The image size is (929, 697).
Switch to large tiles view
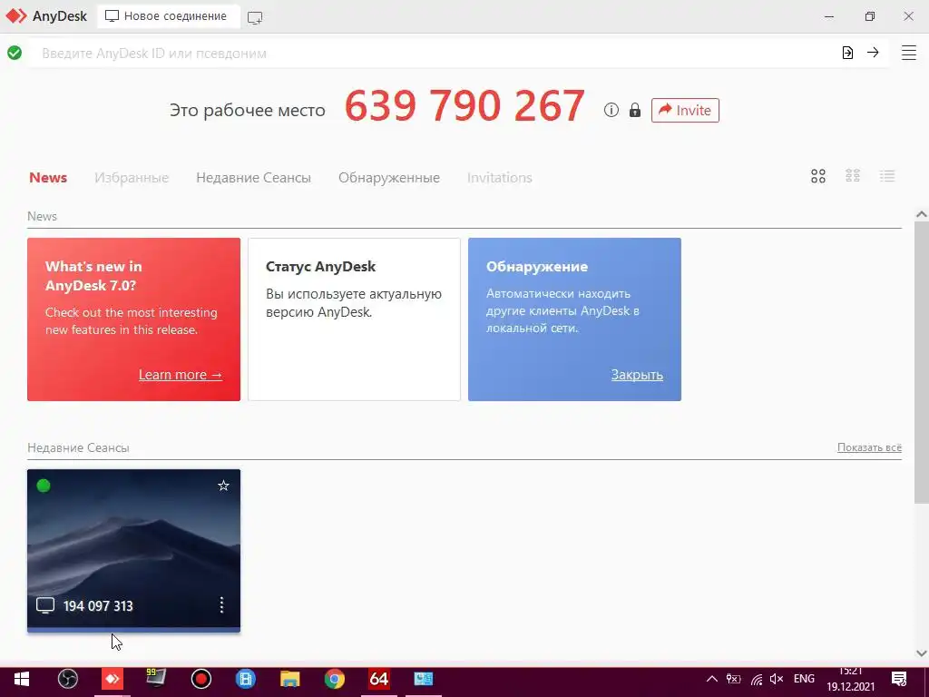pos(818,176)
